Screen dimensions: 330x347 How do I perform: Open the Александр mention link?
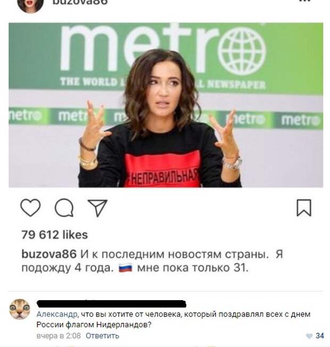pyautogui.click(x=57, y=314)
